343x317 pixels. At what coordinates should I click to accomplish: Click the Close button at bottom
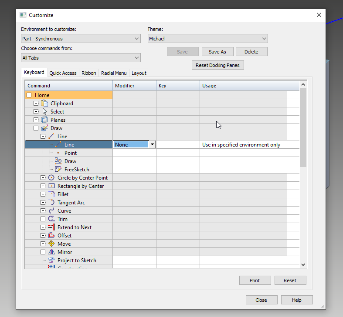[x=261, y=300]
